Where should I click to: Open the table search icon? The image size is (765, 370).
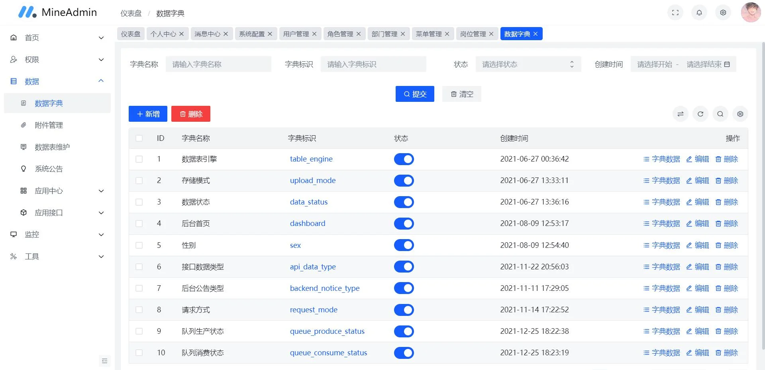coord(720,114)
